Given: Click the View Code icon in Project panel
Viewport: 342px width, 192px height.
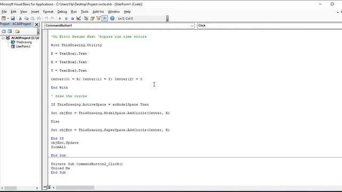Looking at the screenshot, I should [x=4, y=31].
